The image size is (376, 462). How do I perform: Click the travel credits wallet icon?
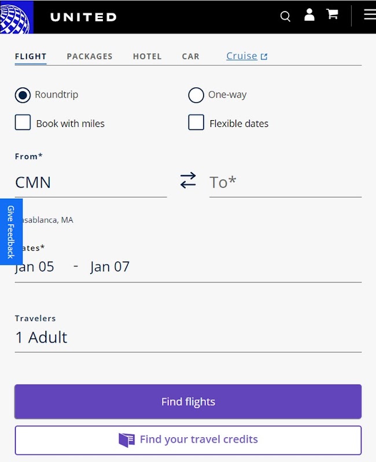[126, 440]
